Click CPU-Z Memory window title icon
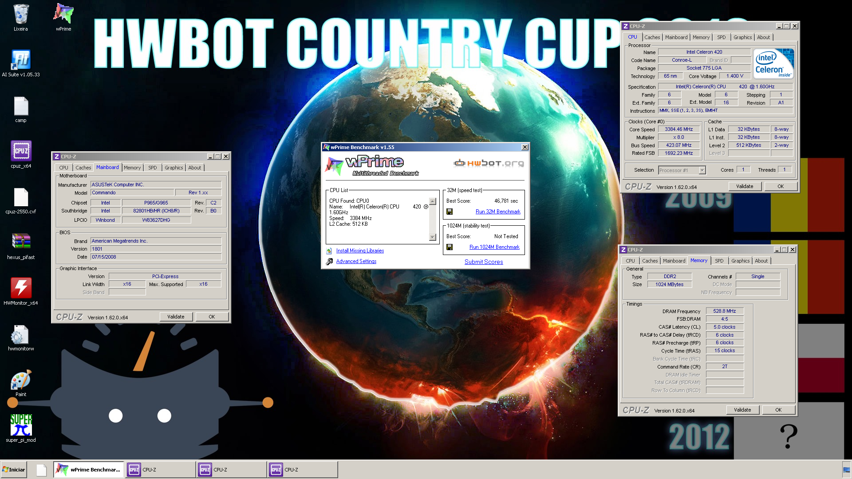The width and height of the screenshot is (852, 479). pos(623,250)
